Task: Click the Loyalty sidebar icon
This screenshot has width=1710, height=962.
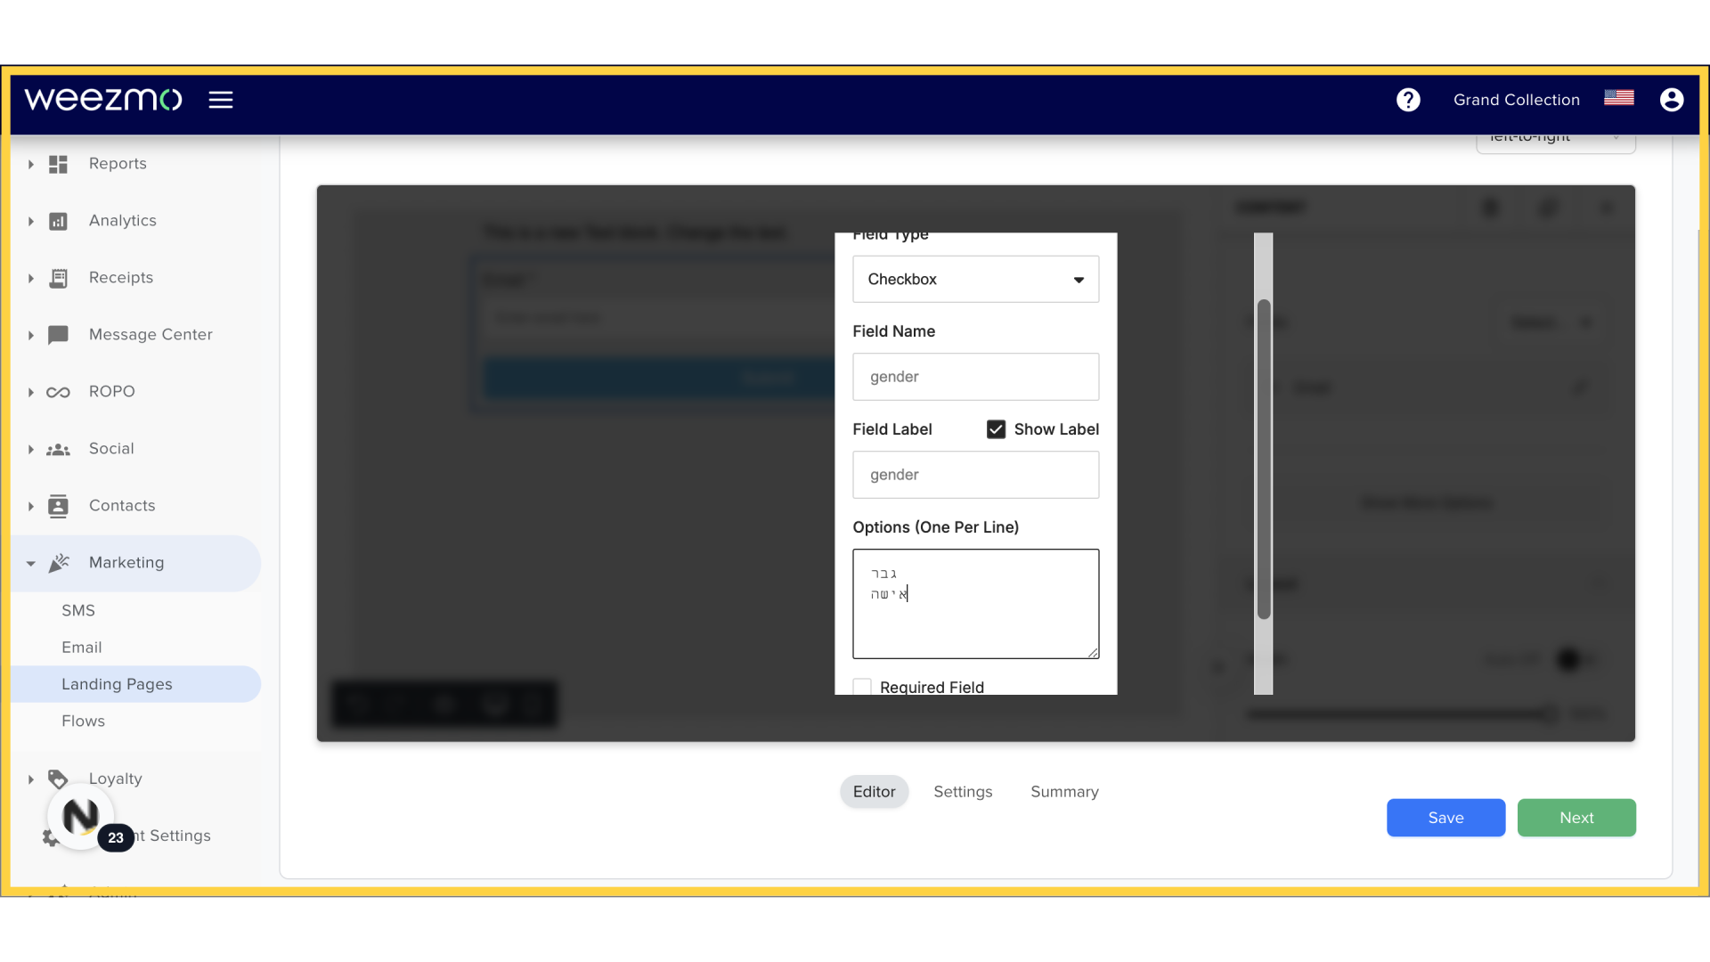Action: click(x=58, y=778)
